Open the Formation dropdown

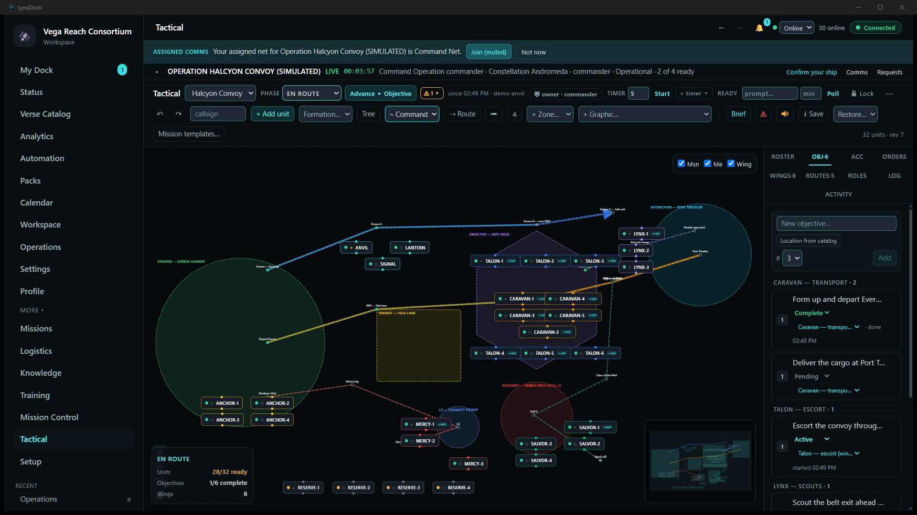(326, 114)
